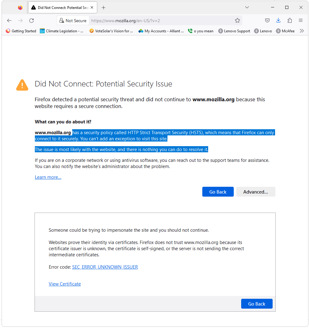Open the Downloads panel
Image resolution: width=309 pixels, height=328 pixels.
(x=278, y=20)
